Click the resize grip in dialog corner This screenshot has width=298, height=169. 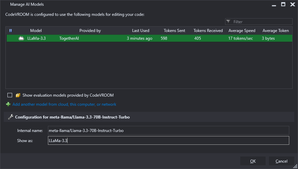click(295, 166)
